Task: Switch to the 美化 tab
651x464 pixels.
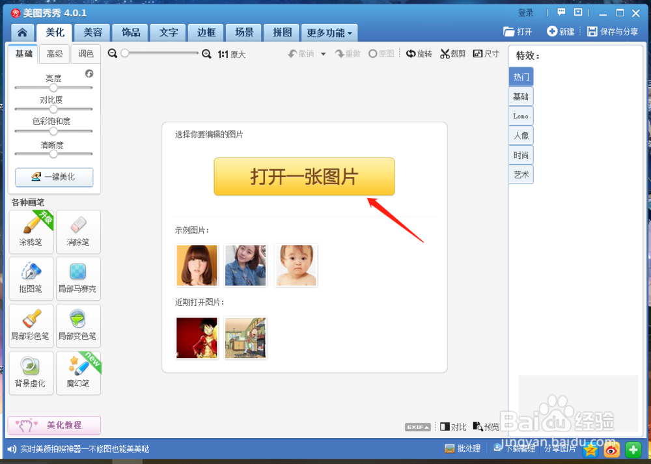Action: coord(55,33)
